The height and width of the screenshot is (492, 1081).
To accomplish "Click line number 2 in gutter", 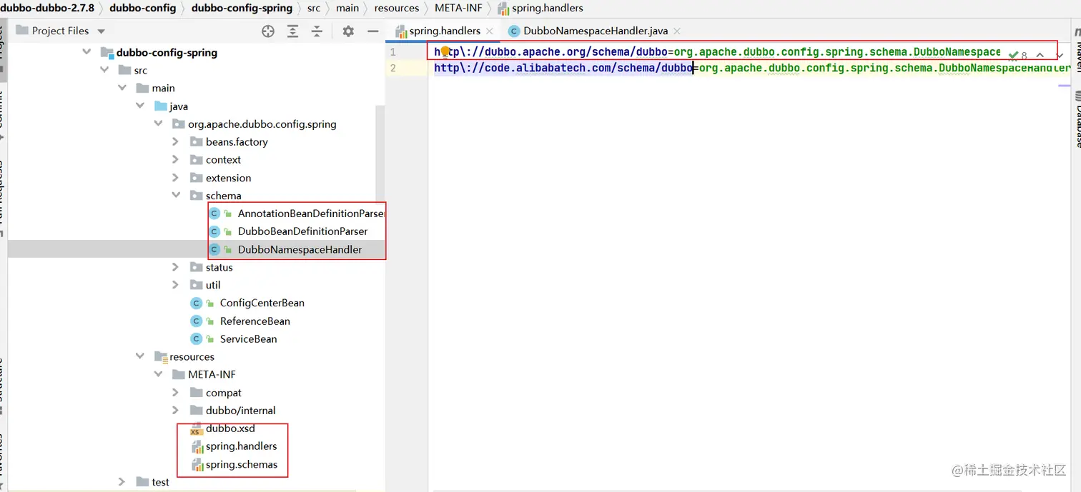I will click(x=393, y=68).
